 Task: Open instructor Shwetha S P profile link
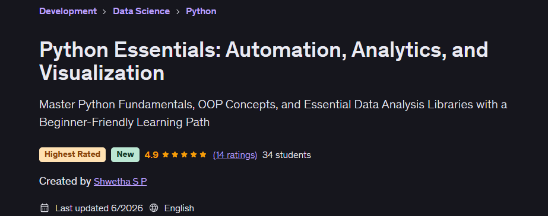120,182
